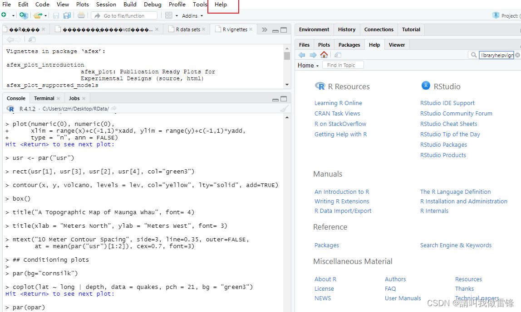Open R Data Import/Export manual
This screenshot has height=312, width=521.
[343, 211]
